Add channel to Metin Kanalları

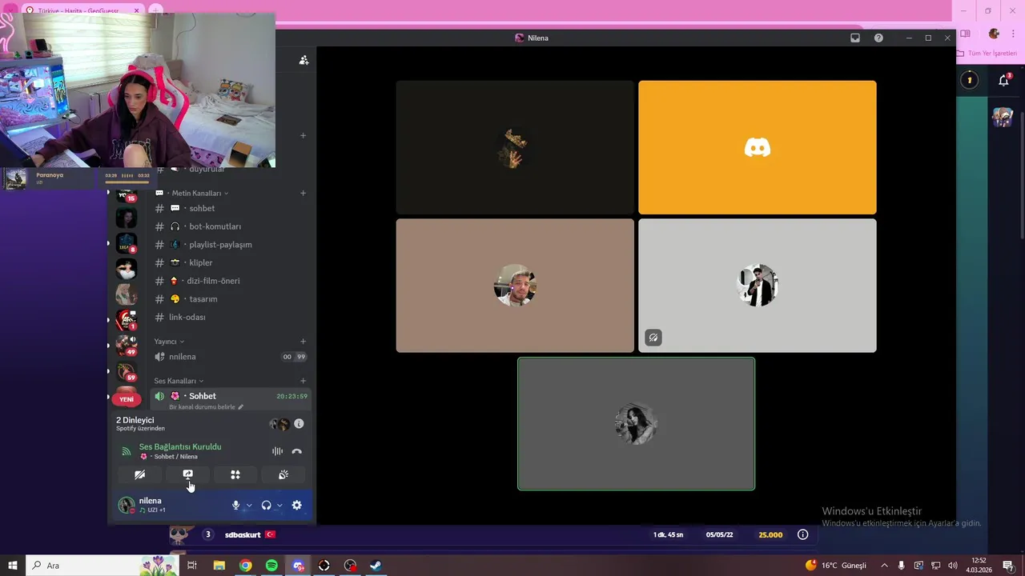point(303,193)
